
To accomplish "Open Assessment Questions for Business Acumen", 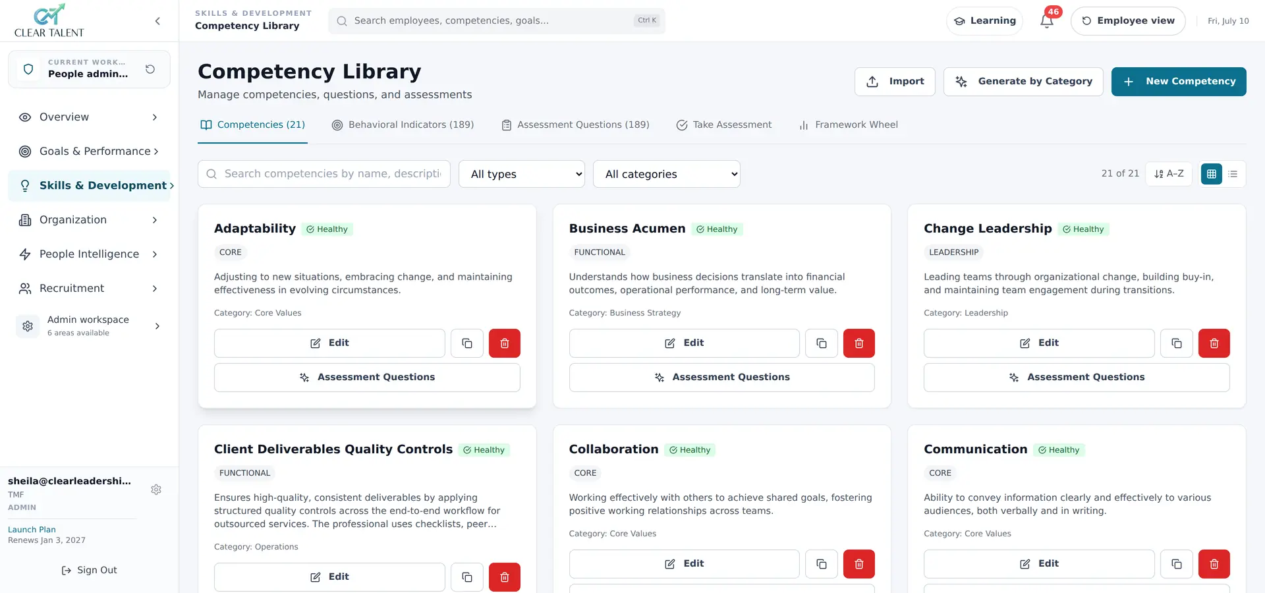I will coord(721,378).
